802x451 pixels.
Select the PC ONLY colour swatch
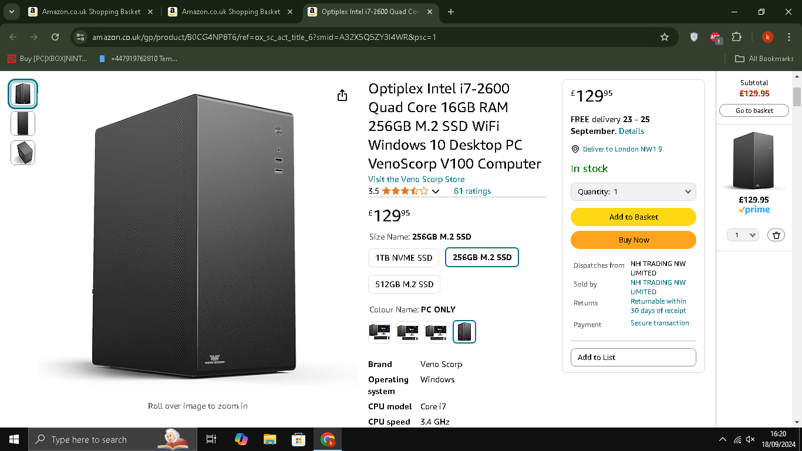click(464, 332)
